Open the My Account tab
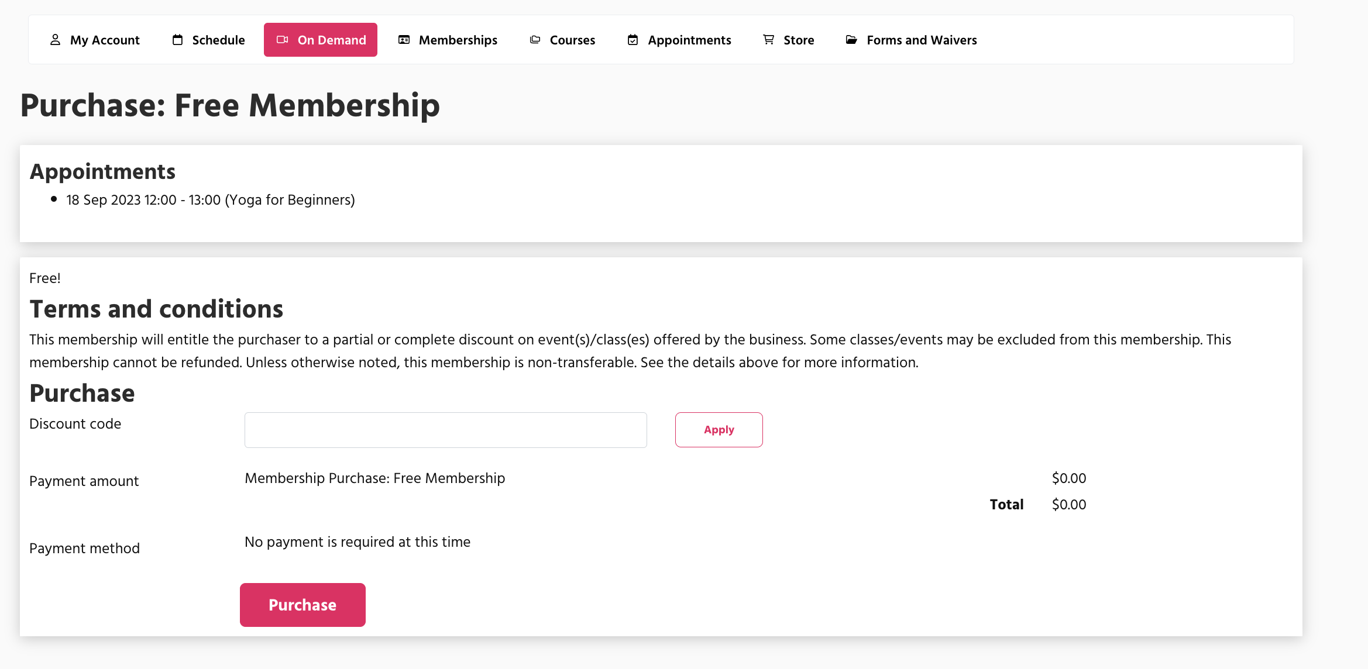 [x=105, y=40]
